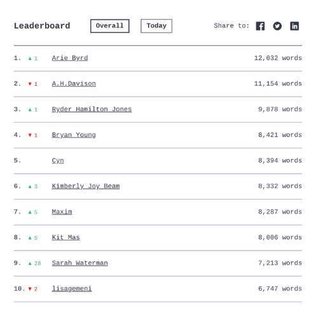This screenshot has width=318, height=318.
Task: Click the red down arrow beside A.H.Davison
Action: [30, 84]
